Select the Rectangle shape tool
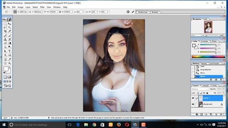Image resolution: width=228 pixels, height=128 pixels. pos(10,55)
